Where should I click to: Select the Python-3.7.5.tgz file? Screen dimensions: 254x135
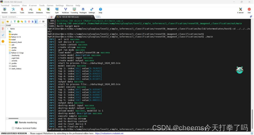click(16, 53)
